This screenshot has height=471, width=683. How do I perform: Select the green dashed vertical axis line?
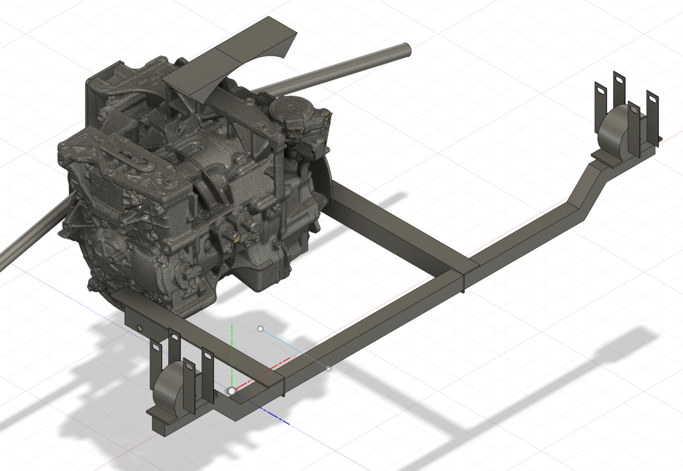pos(232,355)
